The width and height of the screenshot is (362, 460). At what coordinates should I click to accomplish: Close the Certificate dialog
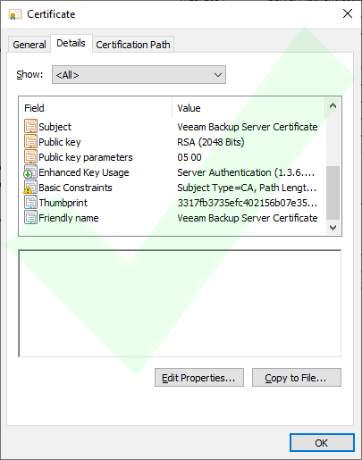coord(348,13)
